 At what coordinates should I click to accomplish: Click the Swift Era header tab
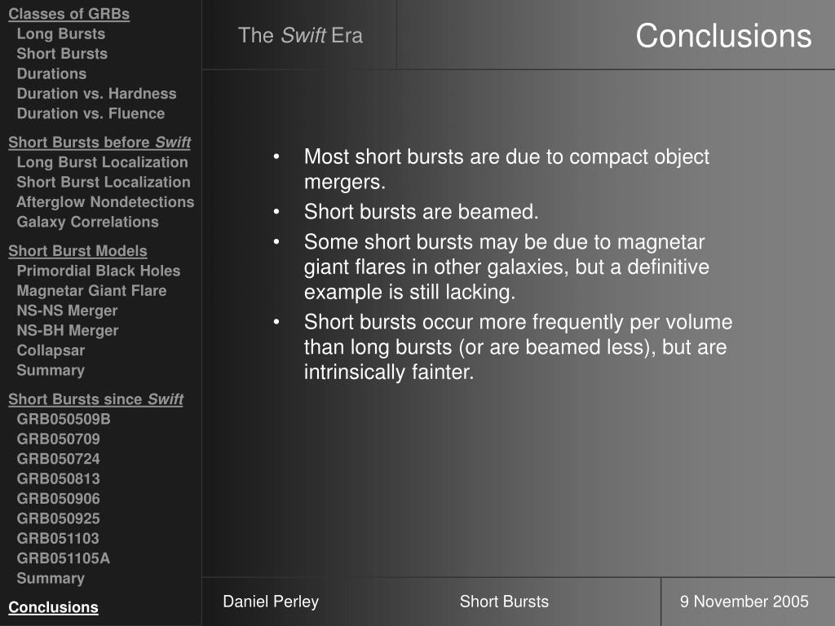tap(300, 35)
